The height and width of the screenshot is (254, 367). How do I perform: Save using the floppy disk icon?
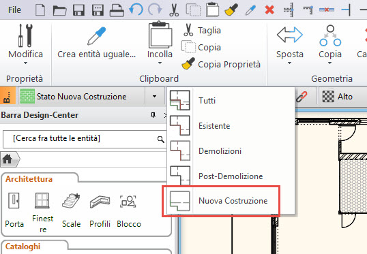pyautogui.click(x=78, y=10)
